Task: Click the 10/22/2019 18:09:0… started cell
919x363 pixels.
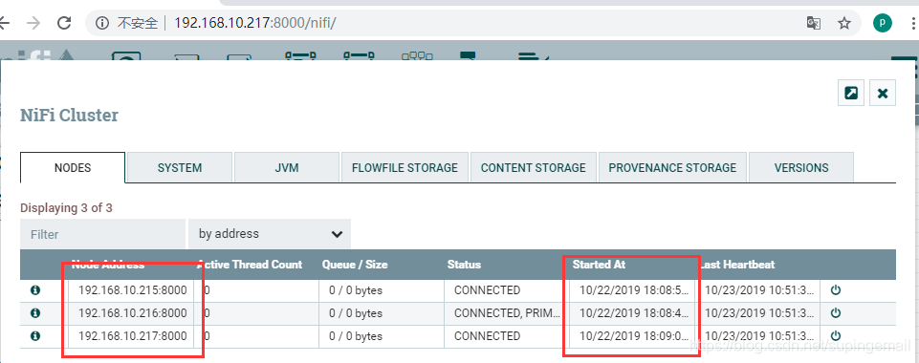Action: 633,336
